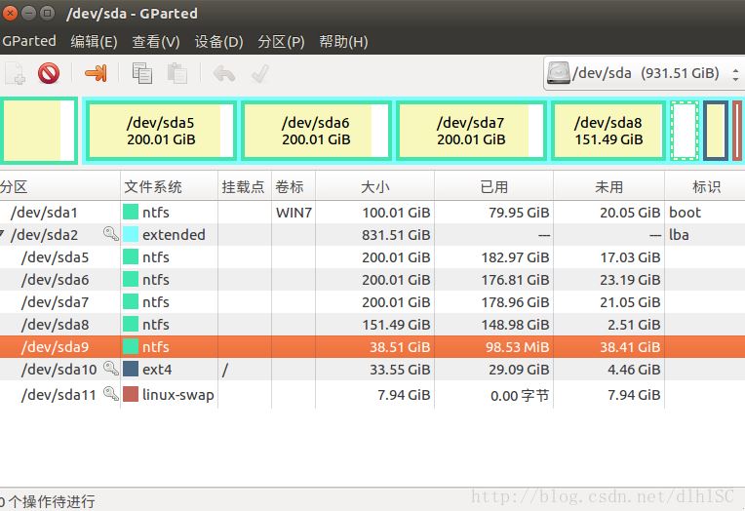Open the 设备(D) menu
Viewport: 745px width, 511px height.
tap(218, 42)
